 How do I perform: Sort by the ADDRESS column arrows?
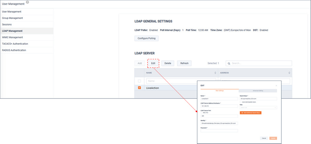[x=289, y=73]
